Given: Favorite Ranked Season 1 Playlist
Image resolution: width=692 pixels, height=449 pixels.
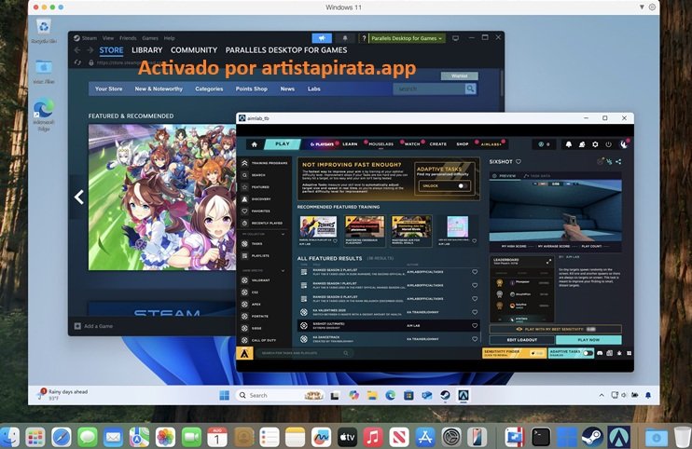Looking at the screenshot, I should pos(475,285).
